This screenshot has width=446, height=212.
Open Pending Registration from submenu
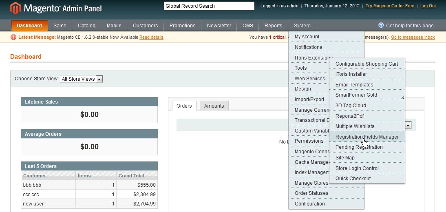367,147
